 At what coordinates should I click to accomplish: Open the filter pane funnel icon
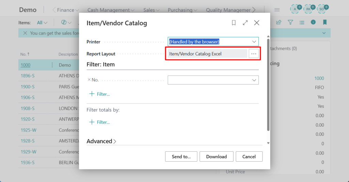[x=290, y=23]
